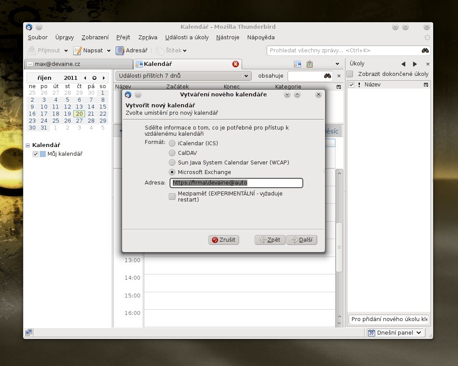This screenshot has height=366, width=458.
Task: Open the tab bar list dropdown arrow
Action: tap(337, 64)
